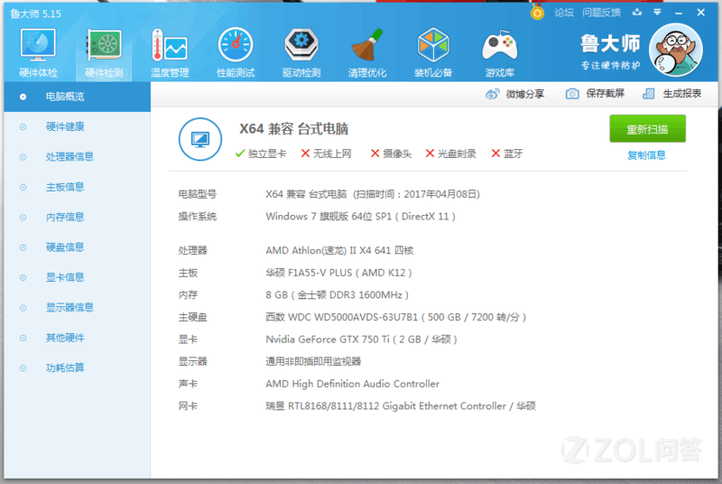Open 温度管理 temperature management

(170, 52)
